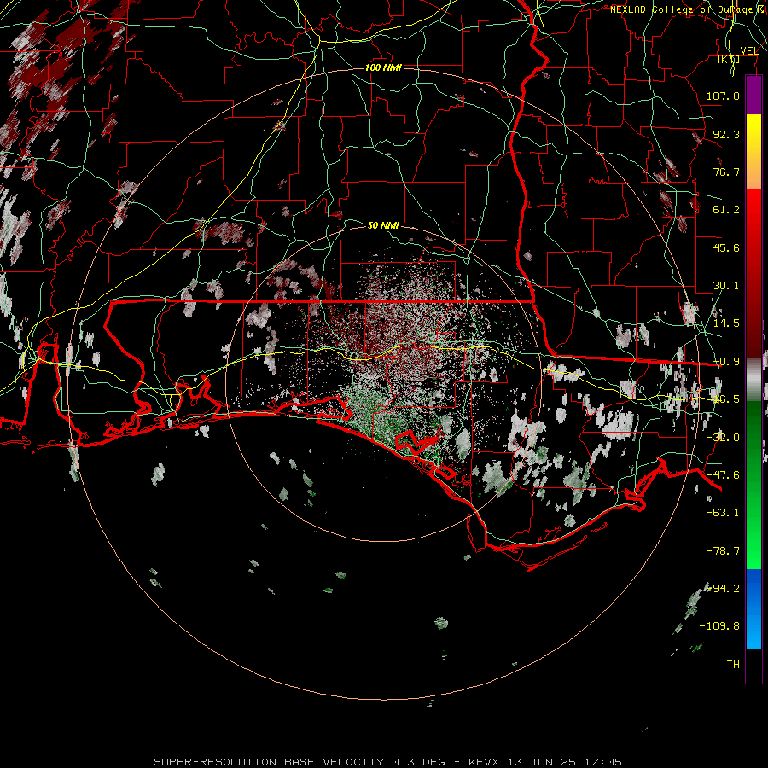
Task: Select the -94.2 scale value
Action: (x=723, y=589)
